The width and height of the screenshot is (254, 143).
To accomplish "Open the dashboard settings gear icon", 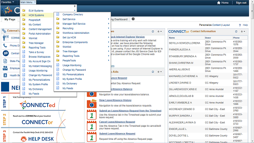I will click(x=133, y=19).
